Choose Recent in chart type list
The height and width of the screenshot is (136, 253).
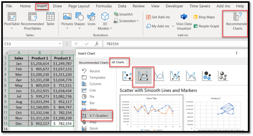click(x=91, y=71)
